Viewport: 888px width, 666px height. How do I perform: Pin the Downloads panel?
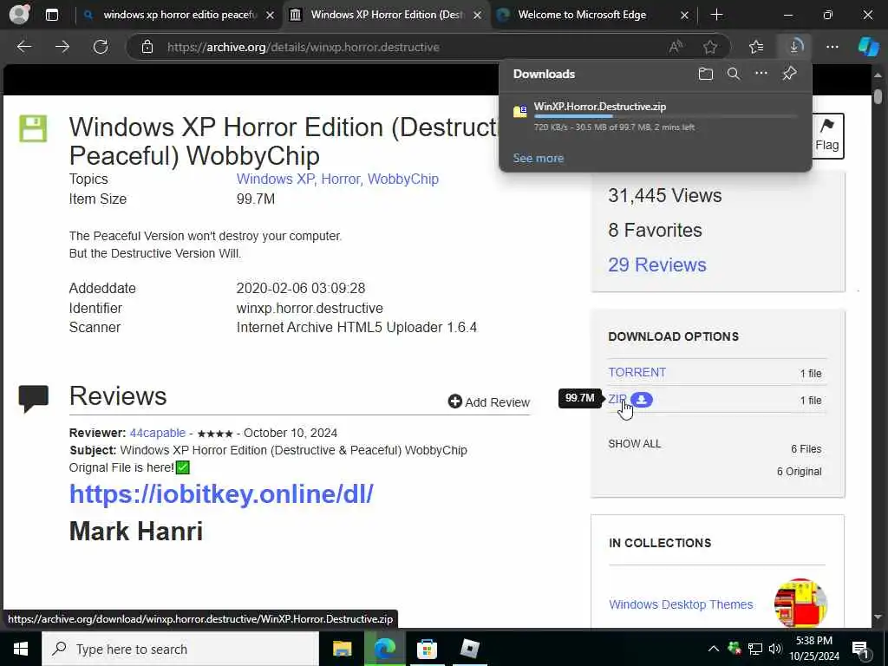point(789,74)
